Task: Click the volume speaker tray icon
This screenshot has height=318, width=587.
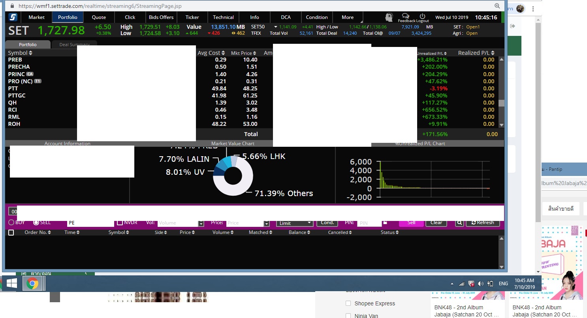Action: tap(481, 284)
